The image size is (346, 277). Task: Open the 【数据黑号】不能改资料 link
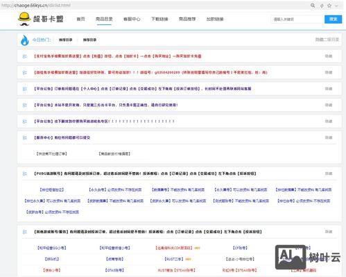coord(178,190)
